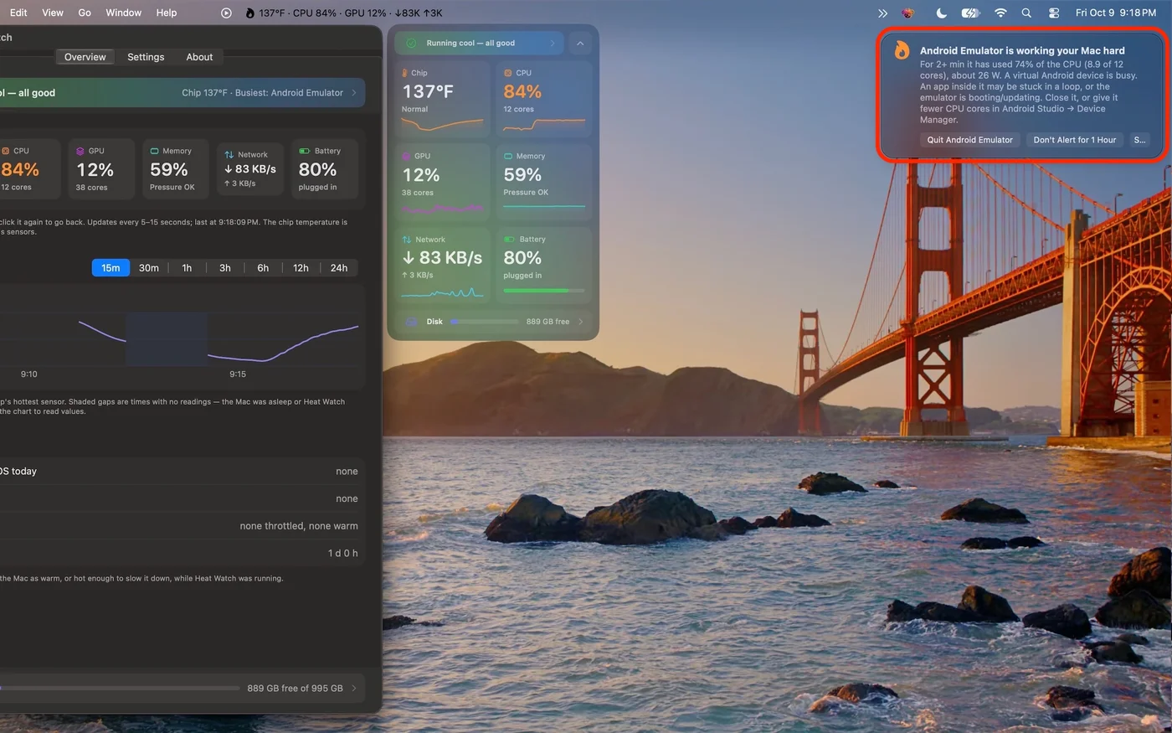Click the truncated S... notification button

(x=1139, y=140)
